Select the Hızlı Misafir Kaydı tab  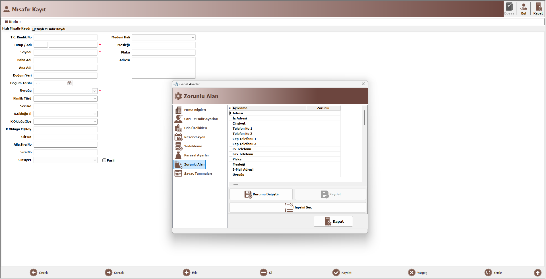pyautogui.click(x=16, y=28)
